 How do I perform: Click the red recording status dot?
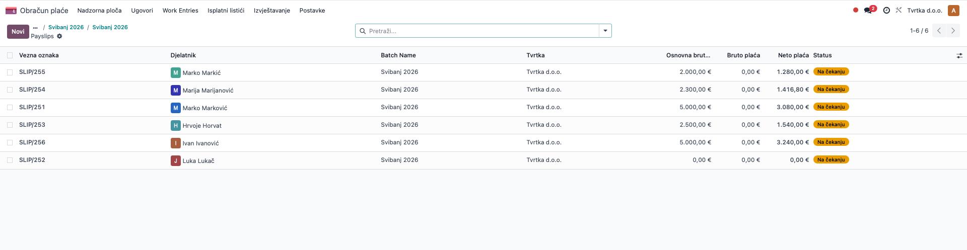point(856,10)
